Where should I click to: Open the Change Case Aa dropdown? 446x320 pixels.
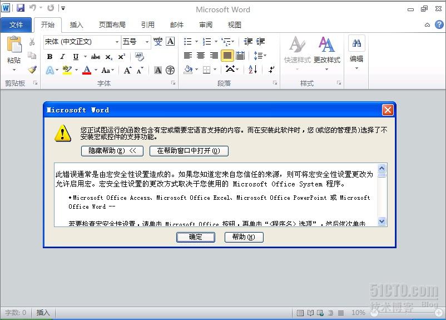click(108, 70)
